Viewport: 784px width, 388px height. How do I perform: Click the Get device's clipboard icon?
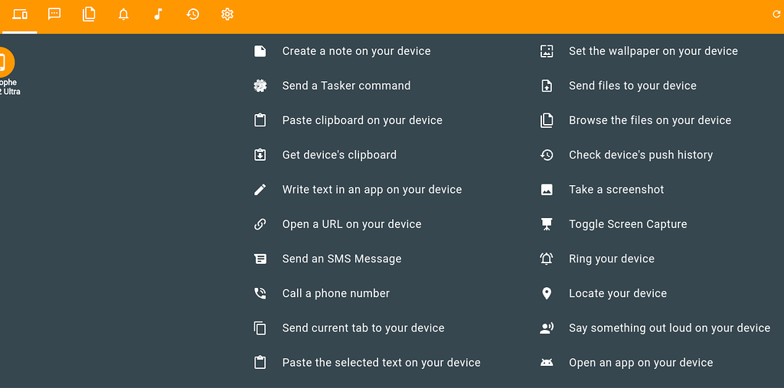click(260, 155)
